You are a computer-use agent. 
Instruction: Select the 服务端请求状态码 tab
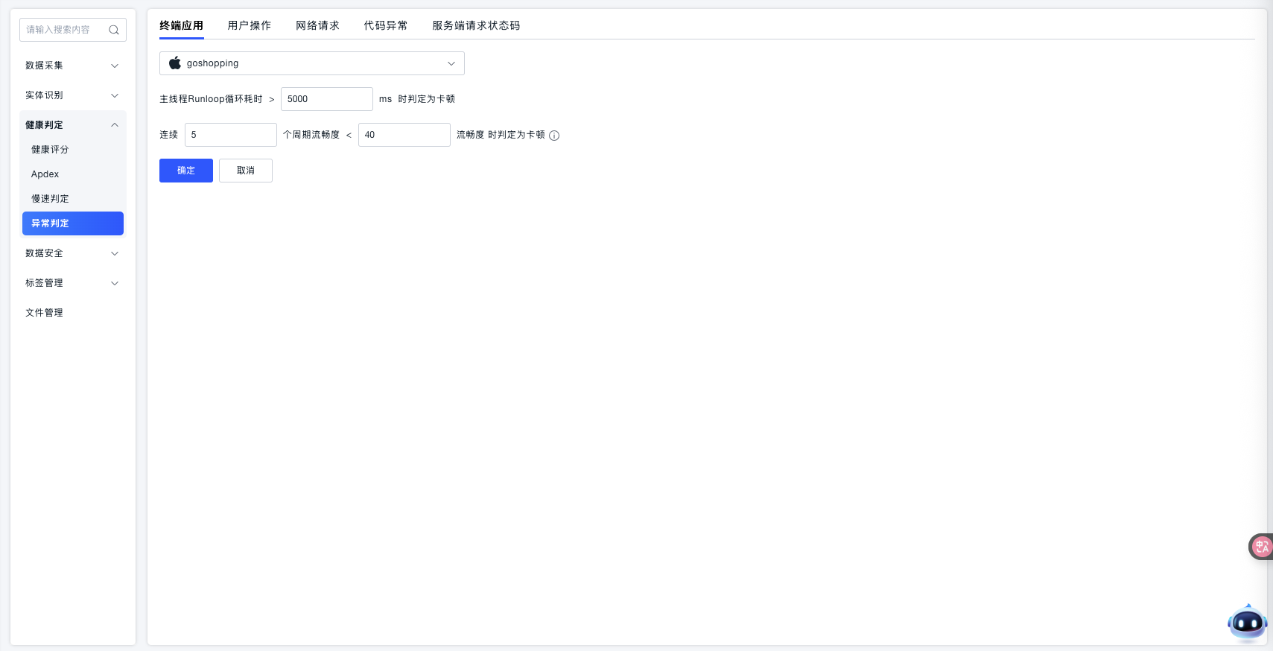[x=476, y=25]
